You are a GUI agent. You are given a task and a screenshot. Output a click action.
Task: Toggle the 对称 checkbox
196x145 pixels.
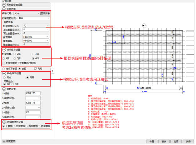[36, 69]
